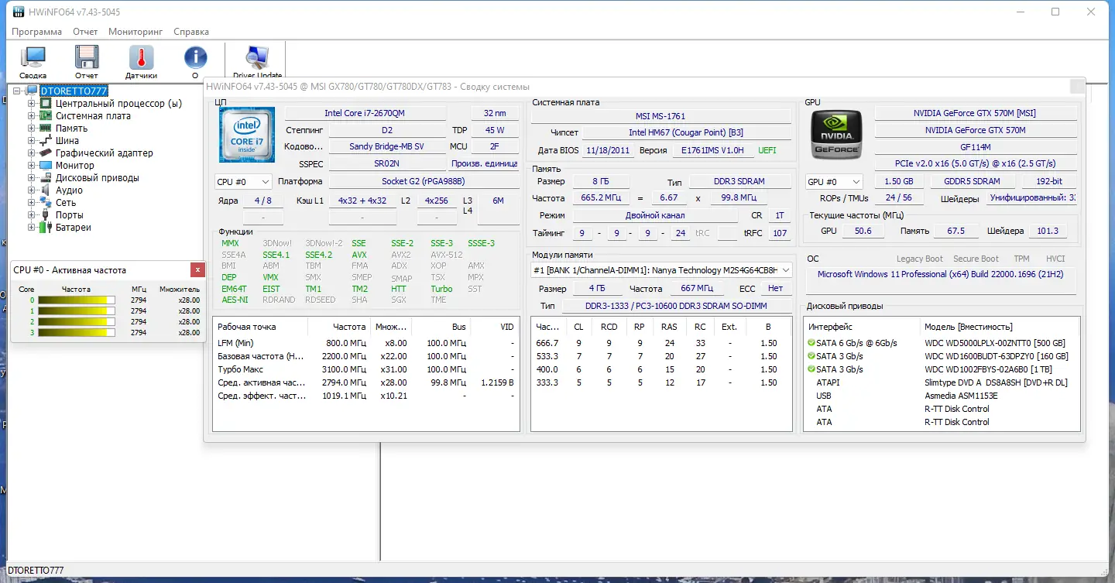Select Системная плата in the tree
1115x583 pixels.
(93, 116)
